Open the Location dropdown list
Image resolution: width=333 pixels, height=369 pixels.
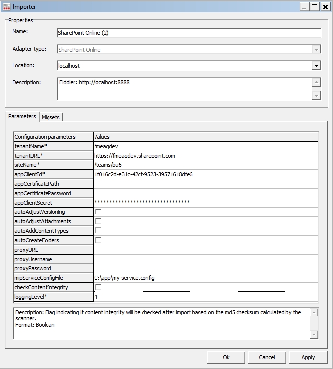[x=316, y=65]
